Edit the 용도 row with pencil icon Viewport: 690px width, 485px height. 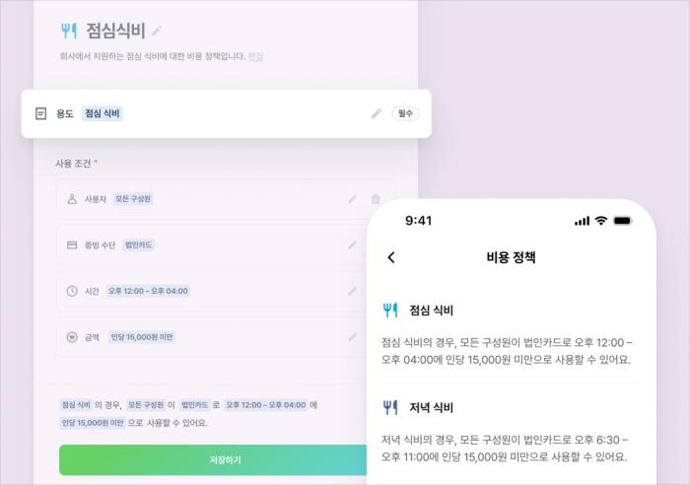click(x=376, y=113)
